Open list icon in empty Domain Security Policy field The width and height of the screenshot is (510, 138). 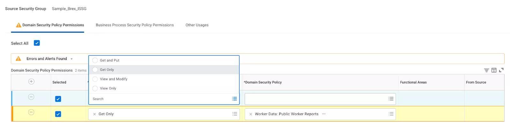pos(391,99)
